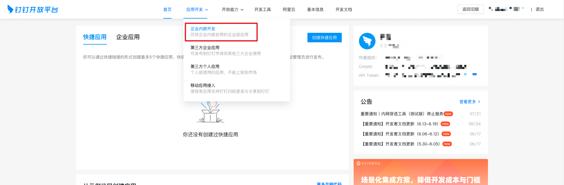
Task: Open the 首页 nav tab
Action: [x=167, y=9]
